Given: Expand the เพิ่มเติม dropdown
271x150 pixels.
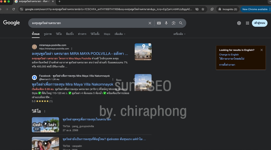Looking at the screenshot, I should click(120, 34).
